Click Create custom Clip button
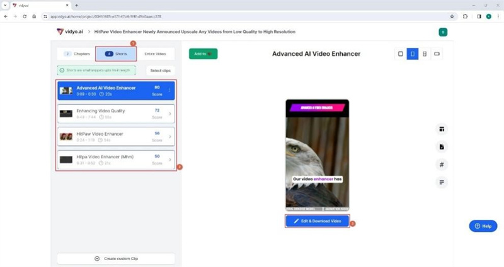504x267 pixels. click(116, 259)
